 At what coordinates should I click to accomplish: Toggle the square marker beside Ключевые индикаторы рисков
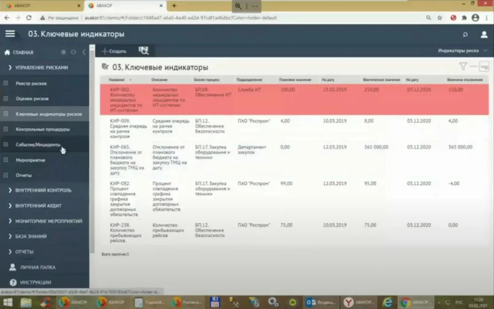tap(6, 114)
